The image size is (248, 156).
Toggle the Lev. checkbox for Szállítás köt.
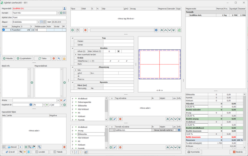pos(175,130)
